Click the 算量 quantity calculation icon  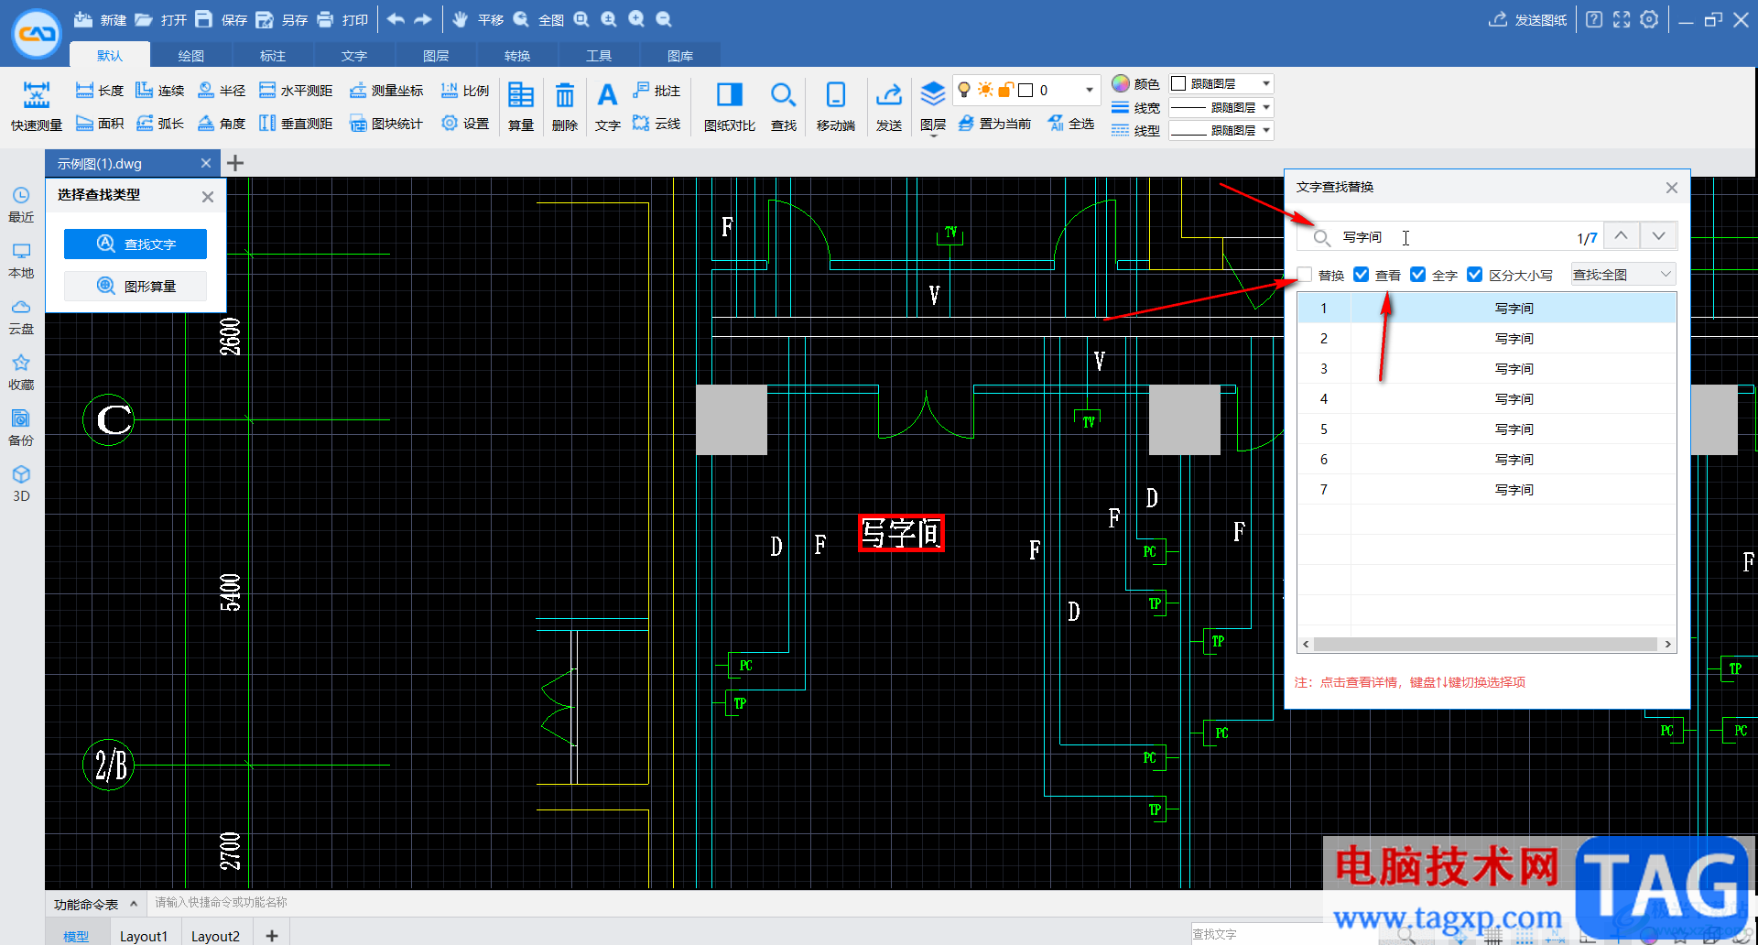coord(521,106)
